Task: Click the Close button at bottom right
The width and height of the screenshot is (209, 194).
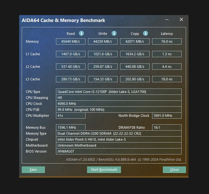Action: click(174, 170)
